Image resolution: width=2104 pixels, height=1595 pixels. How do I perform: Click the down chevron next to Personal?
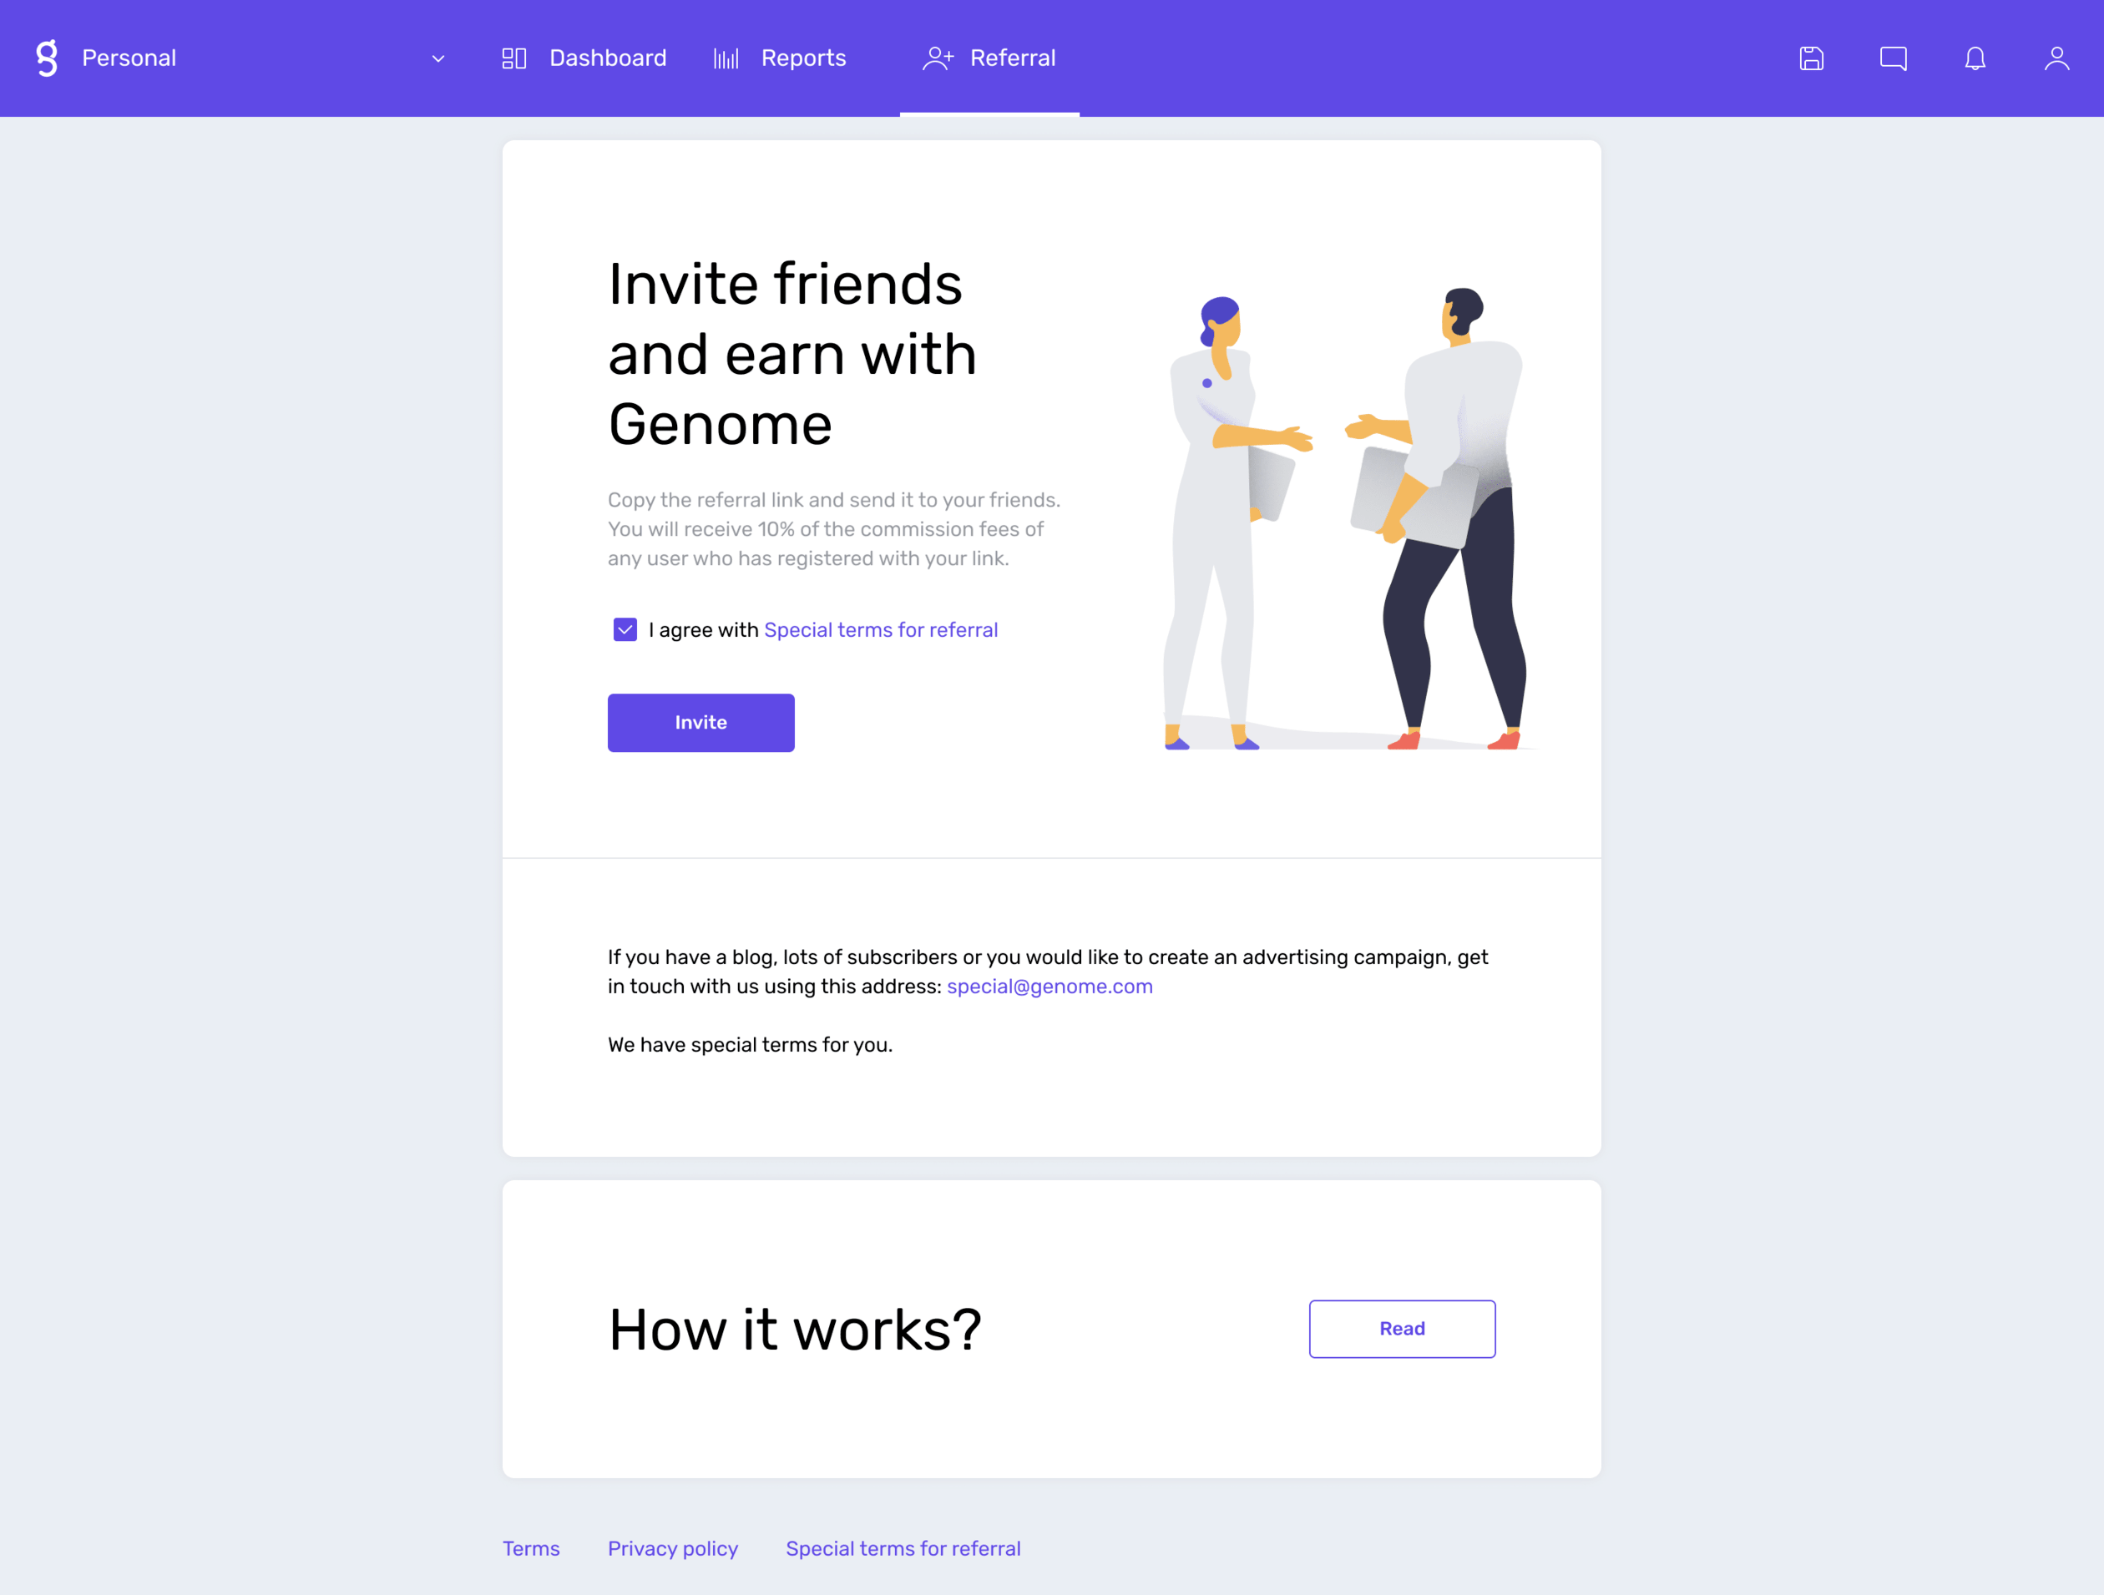click(437, 58)
